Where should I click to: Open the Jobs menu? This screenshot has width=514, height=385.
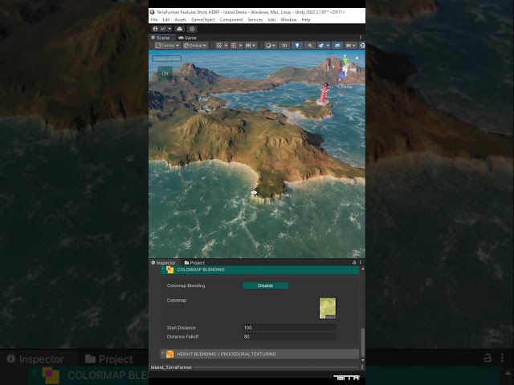click(271, 19)
